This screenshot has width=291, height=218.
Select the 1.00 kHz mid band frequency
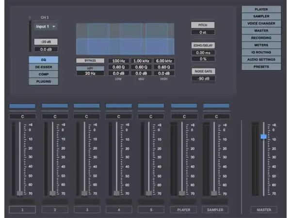tap(141, 61)
